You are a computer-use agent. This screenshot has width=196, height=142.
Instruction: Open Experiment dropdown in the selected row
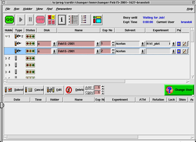(173, 51)
